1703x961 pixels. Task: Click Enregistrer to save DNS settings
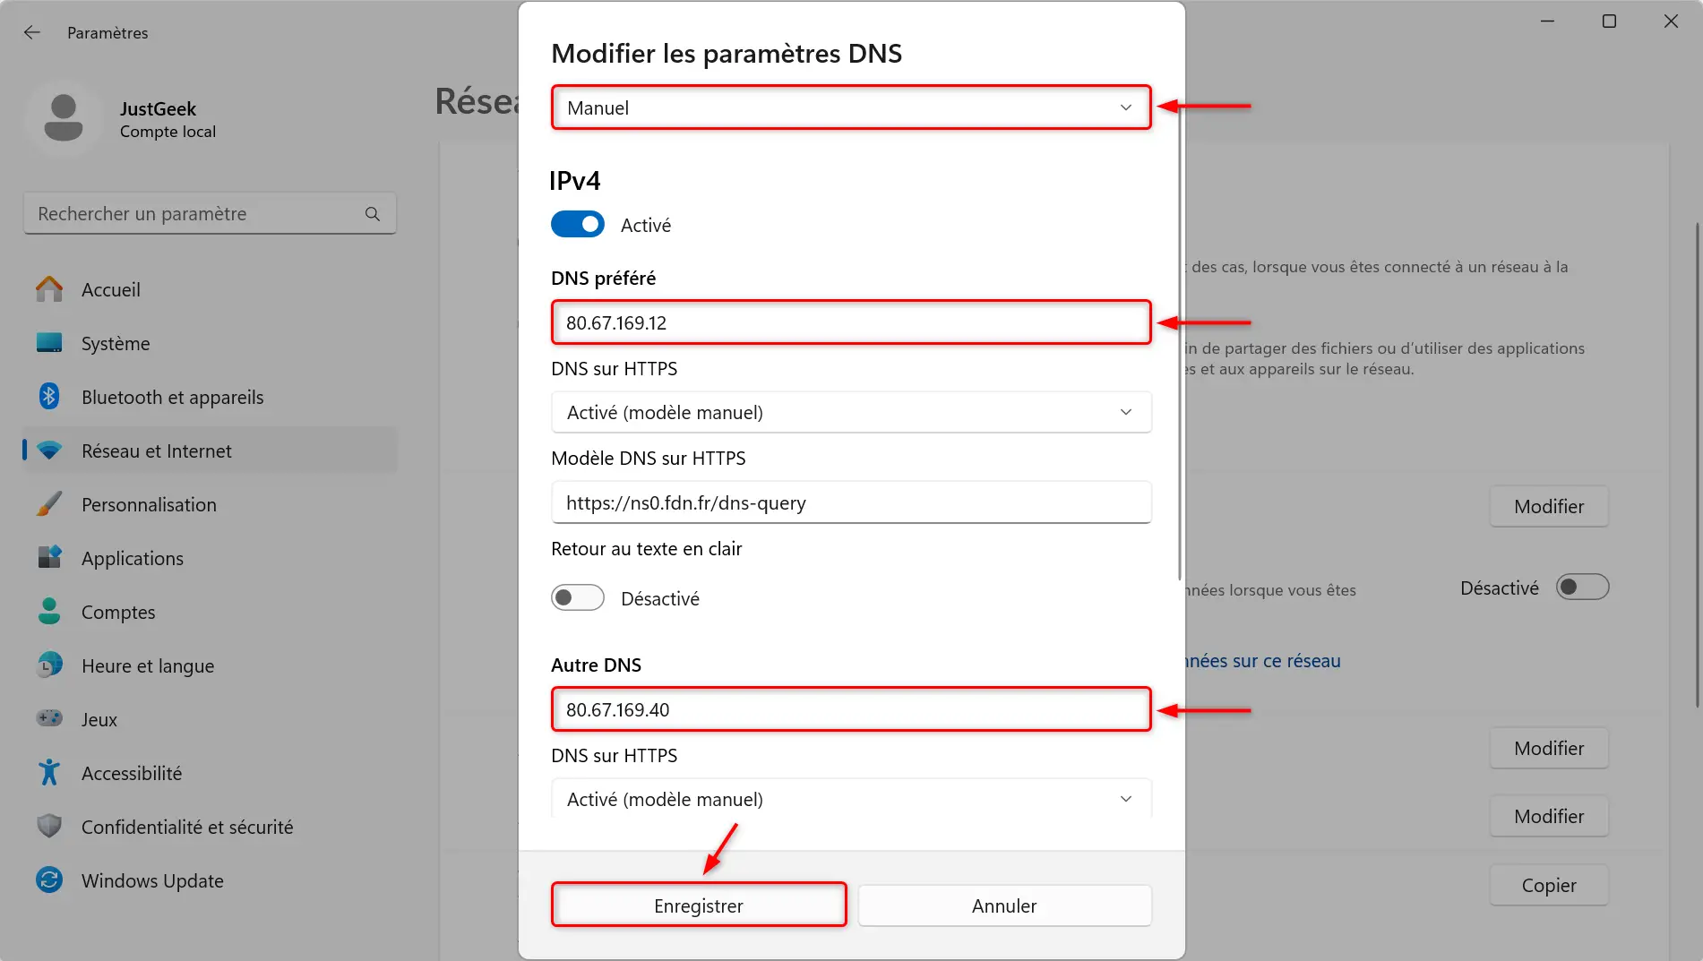(699, 905)
